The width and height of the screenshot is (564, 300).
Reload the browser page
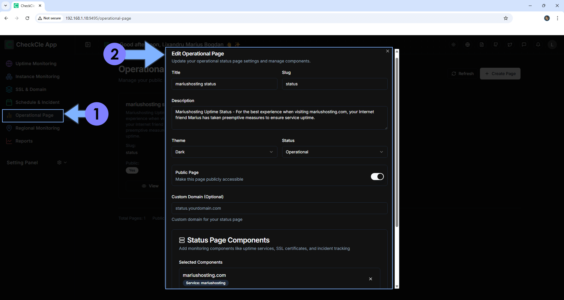tap(27, 18)
